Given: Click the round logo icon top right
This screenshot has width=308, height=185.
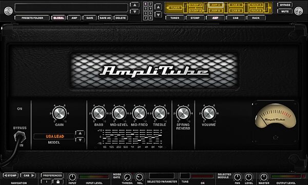Looking at the screenshot, I should [x=298, y=11].
